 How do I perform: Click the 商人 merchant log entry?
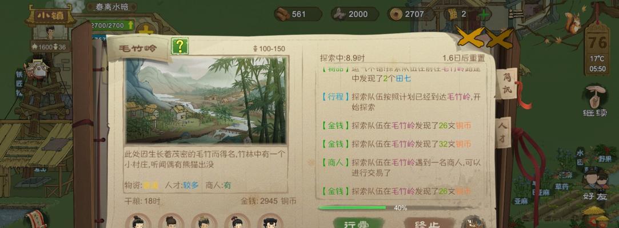[400, 167]
